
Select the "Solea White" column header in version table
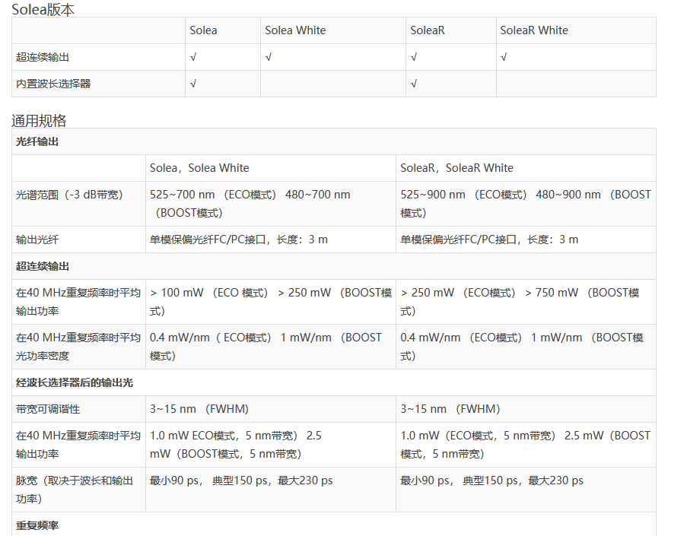tap(295, 30)
